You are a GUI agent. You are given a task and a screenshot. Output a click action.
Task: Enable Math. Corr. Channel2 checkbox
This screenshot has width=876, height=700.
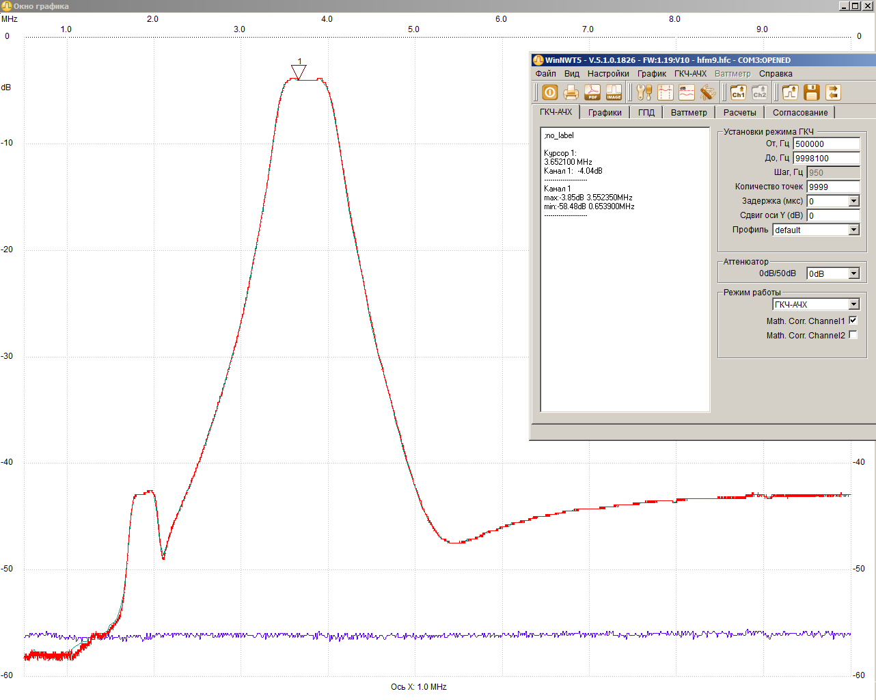tap(853, 335)
